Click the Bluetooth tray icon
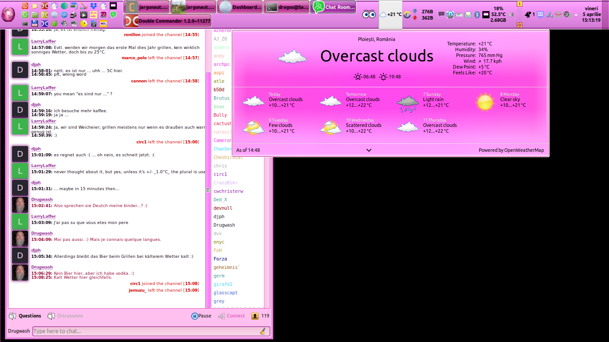This screenshot has width=609, height=342. [x=477, y=15]
